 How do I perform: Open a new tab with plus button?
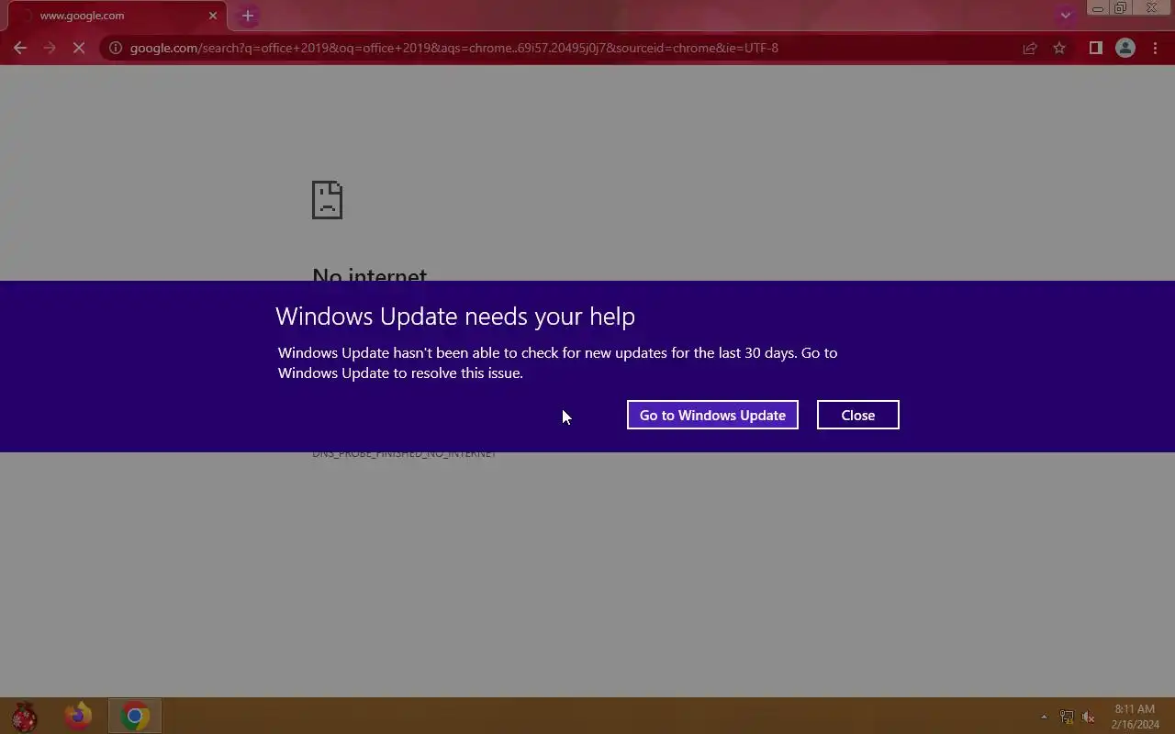click(248, 16)
